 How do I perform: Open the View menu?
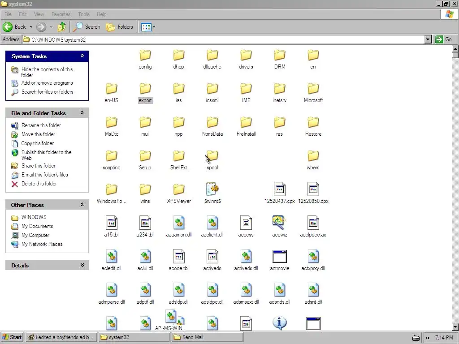pyautogui.click(x=39, y=14)
